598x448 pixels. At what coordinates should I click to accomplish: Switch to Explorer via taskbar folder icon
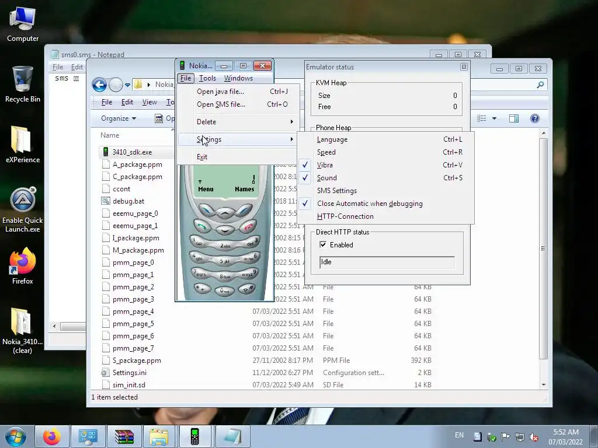coord(159,436)
